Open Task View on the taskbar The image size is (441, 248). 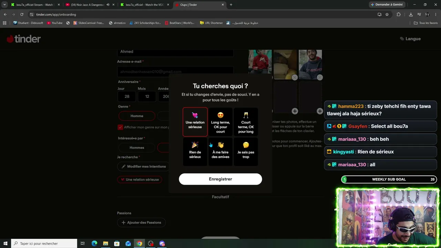tap(83, 244)
